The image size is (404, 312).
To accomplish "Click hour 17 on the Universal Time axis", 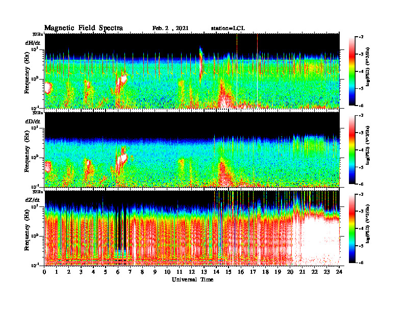I will [254, 272].
